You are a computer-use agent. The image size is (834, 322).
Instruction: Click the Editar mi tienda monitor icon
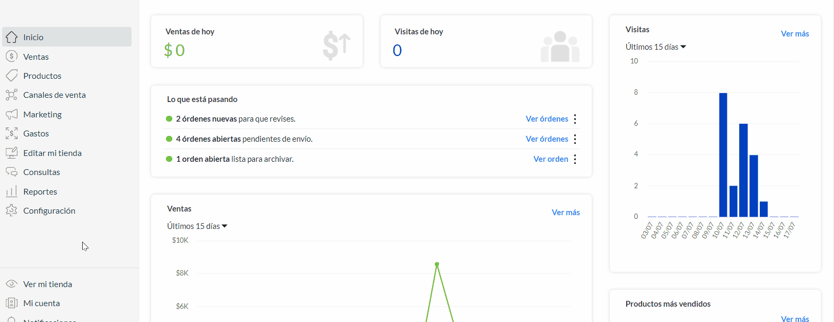[x=12, y=153]
